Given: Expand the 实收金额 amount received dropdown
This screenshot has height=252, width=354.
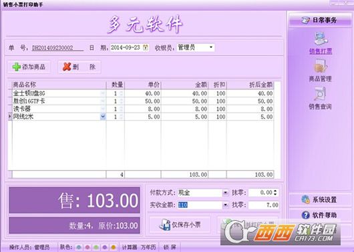Looking at the screenshot, I should point(225,205).
